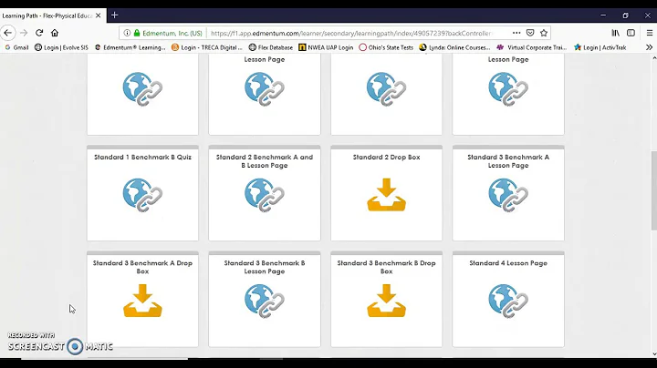Open the Login | Evolve SIS bookmark
Image resolution: width=657 pixels, height=368 pixels.
(x=61, y=47)
